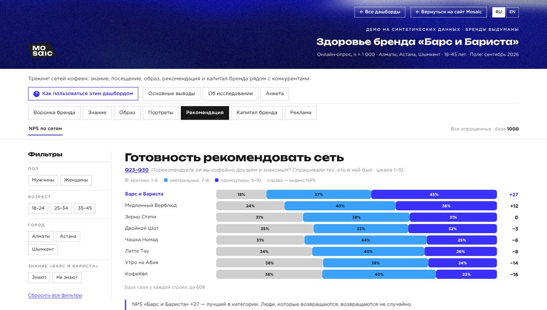Click the +12 NPS index value
Image resolution: width=547 pixels, height=310 pixels.
coord(514,206)
